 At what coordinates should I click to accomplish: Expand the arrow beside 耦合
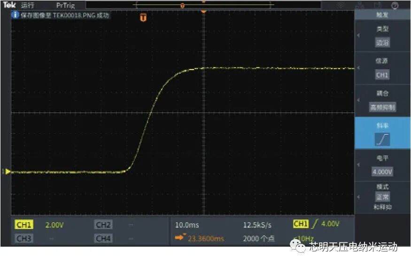click(x=358, y=100)
